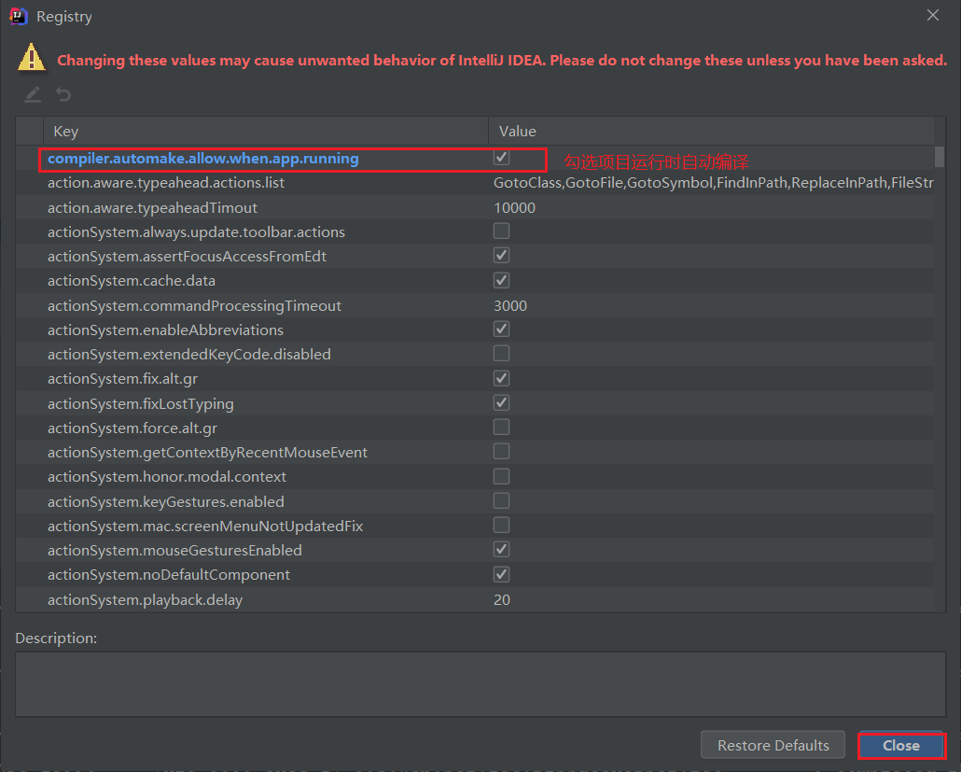Screen dimensions: 961x772
Task: Click the yellow warning triangle icon
Action: tap(32, 58)
